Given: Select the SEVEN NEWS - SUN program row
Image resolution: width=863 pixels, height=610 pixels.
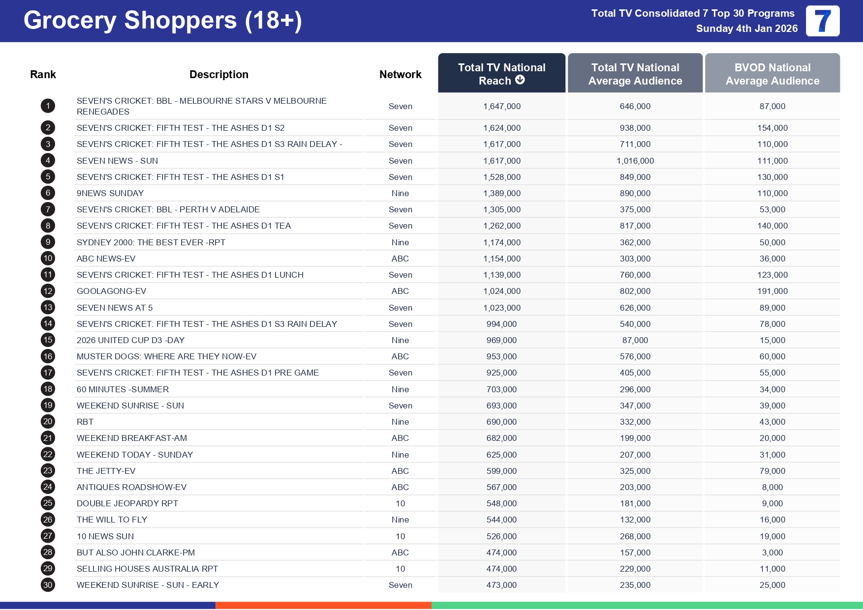Looking at the screenshot, I should pos(117,161).
